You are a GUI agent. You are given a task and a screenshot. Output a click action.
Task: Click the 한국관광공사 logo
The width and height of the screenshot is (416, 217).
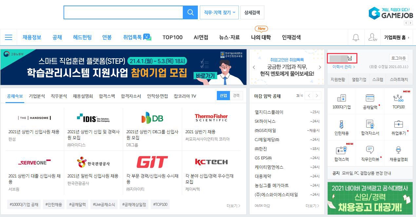[93, 162]
